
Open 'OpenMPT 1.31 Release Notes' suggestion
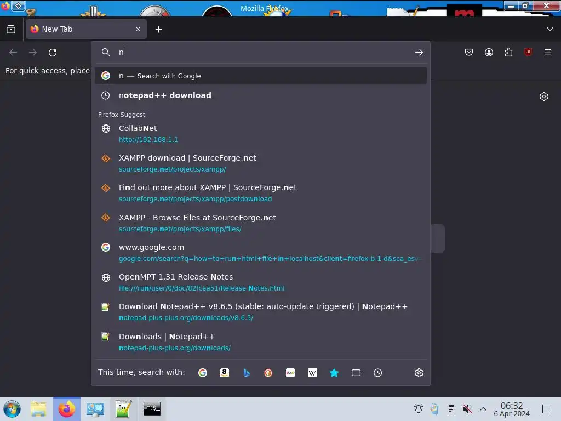click(x=260, y=282)
